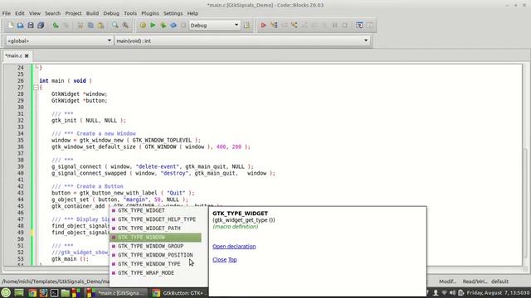Save the current file
The height and width of the screenshot is (298, 531).
click(x=31, y=26)
